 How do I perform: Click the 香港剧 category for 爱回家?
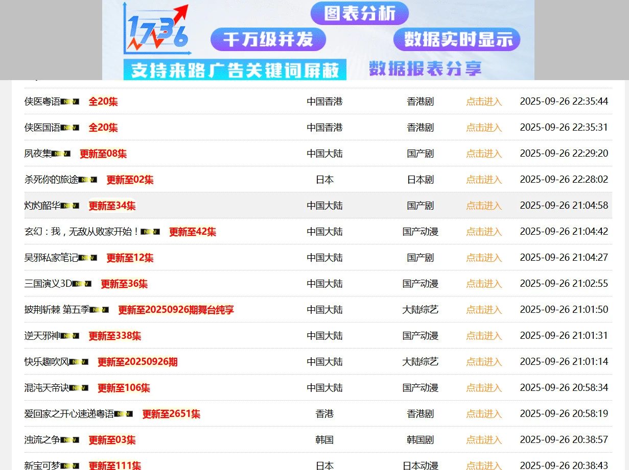(x=420, y=413)
